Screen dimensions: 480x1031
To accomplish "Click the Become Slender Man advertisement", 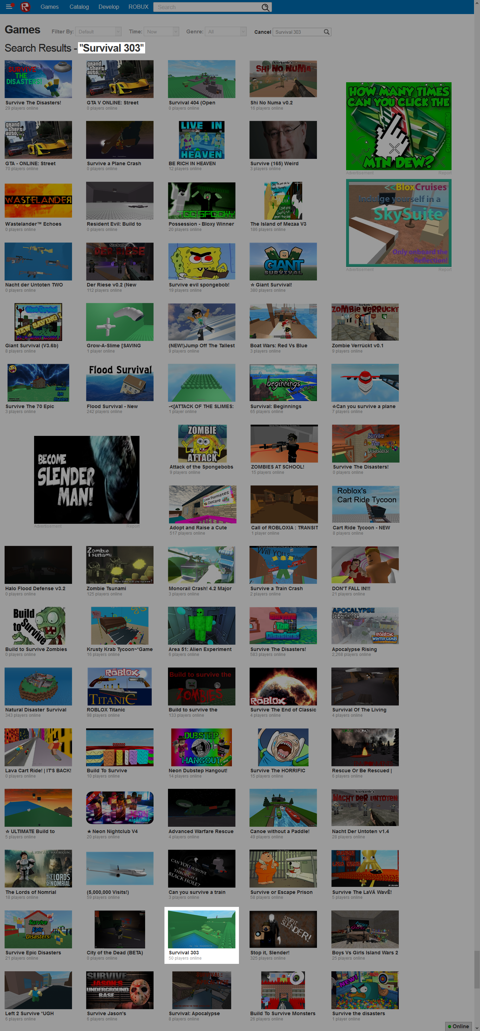I will 87,479.
